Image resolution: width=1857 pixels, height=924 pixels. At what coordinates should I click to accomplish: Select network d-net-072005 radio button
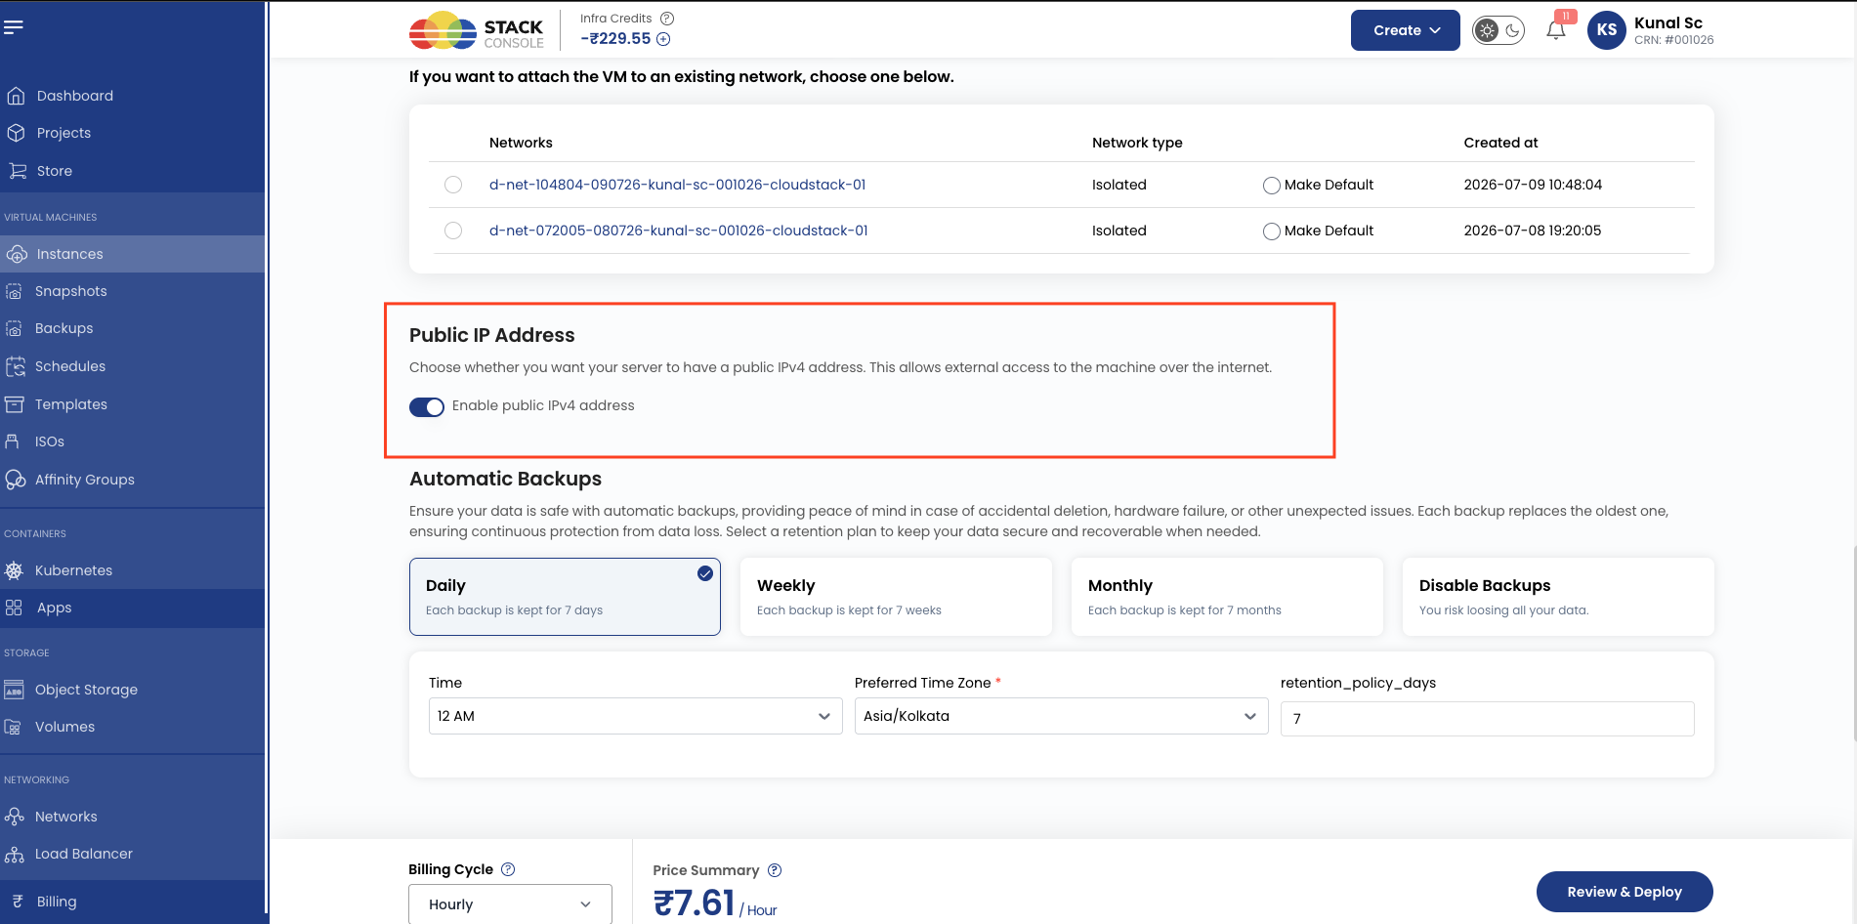(453, 231)
